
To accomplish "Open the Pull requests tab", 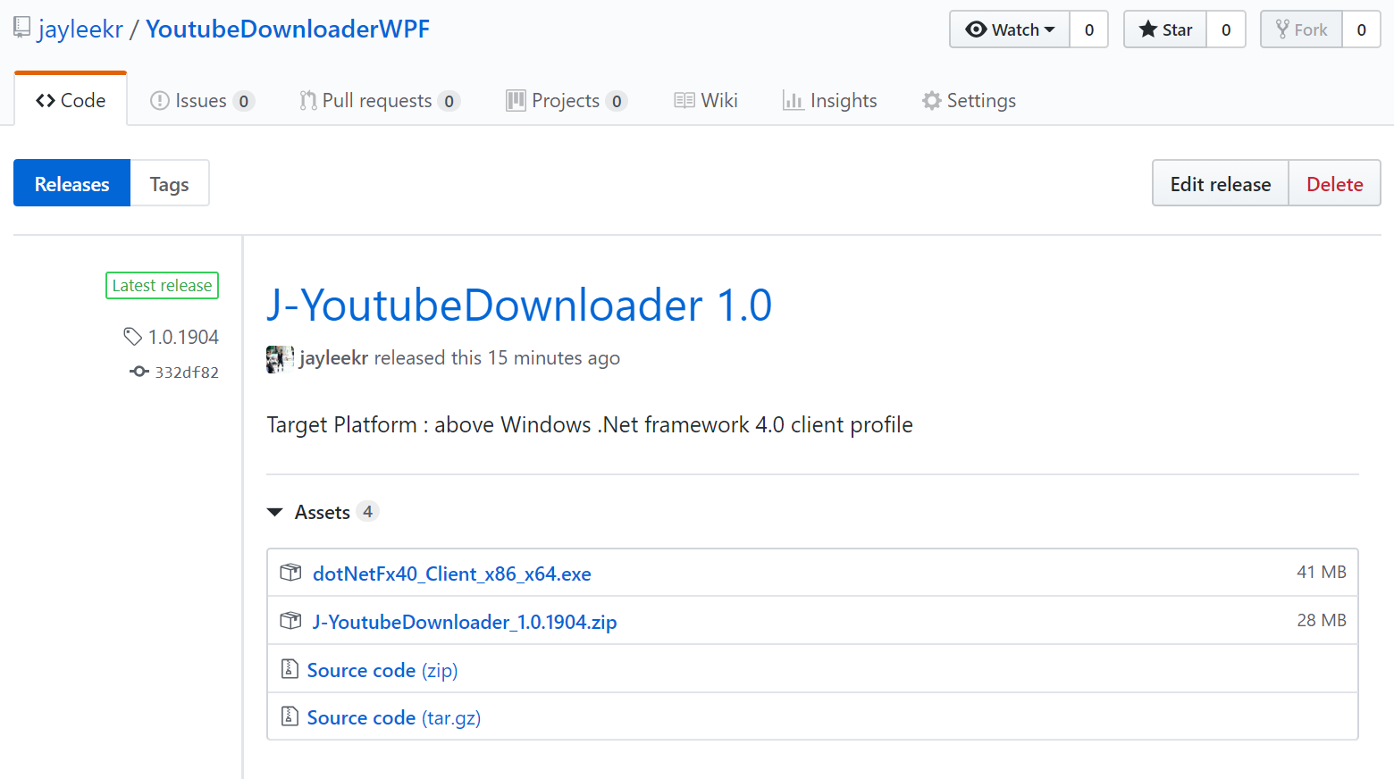I will pyautogui.click(x=380, y=100).
